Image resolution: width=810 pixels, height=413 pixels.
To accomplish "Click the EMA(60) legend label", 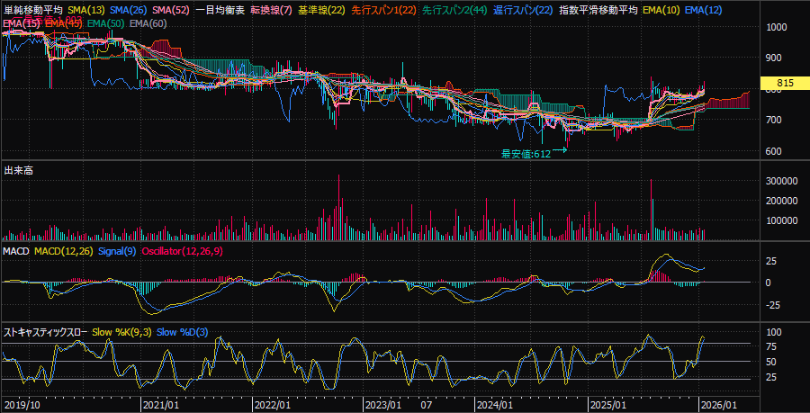I will tap(148, 22).
